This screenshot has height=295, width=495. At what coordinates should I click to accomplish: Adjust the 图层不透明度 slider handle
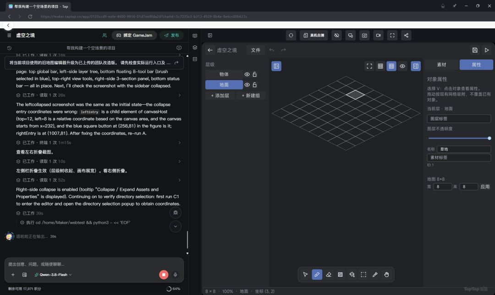coord(489,139)
